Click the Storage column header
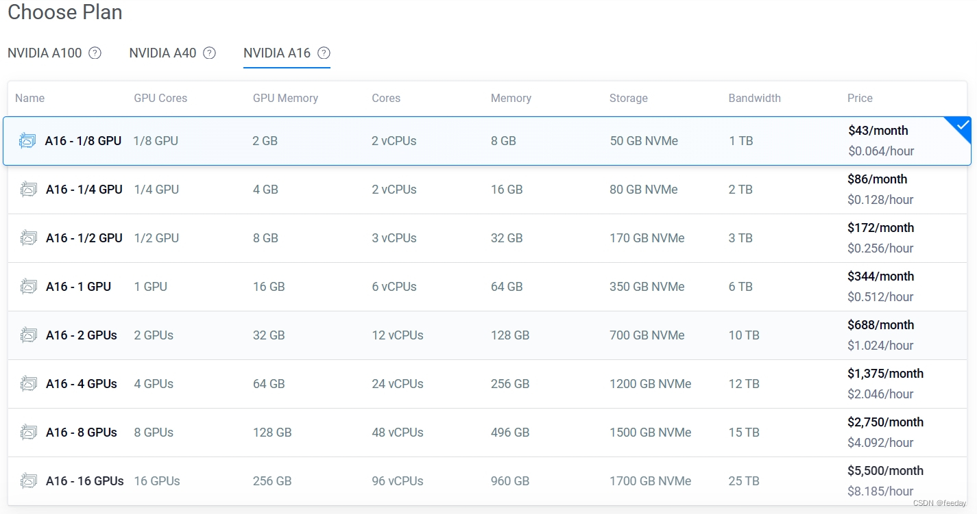 pos(629,98)
